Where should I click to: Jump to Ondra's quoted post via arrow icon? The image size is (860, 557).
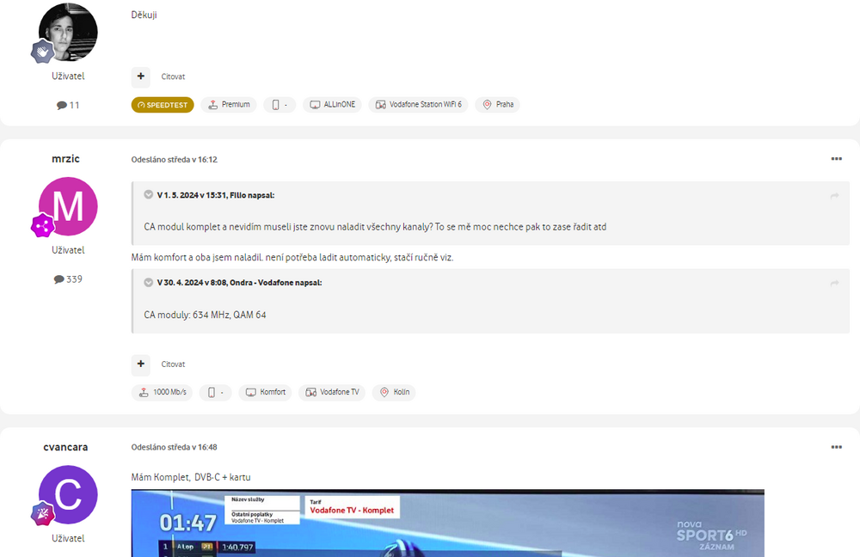[x=834, y=283]
